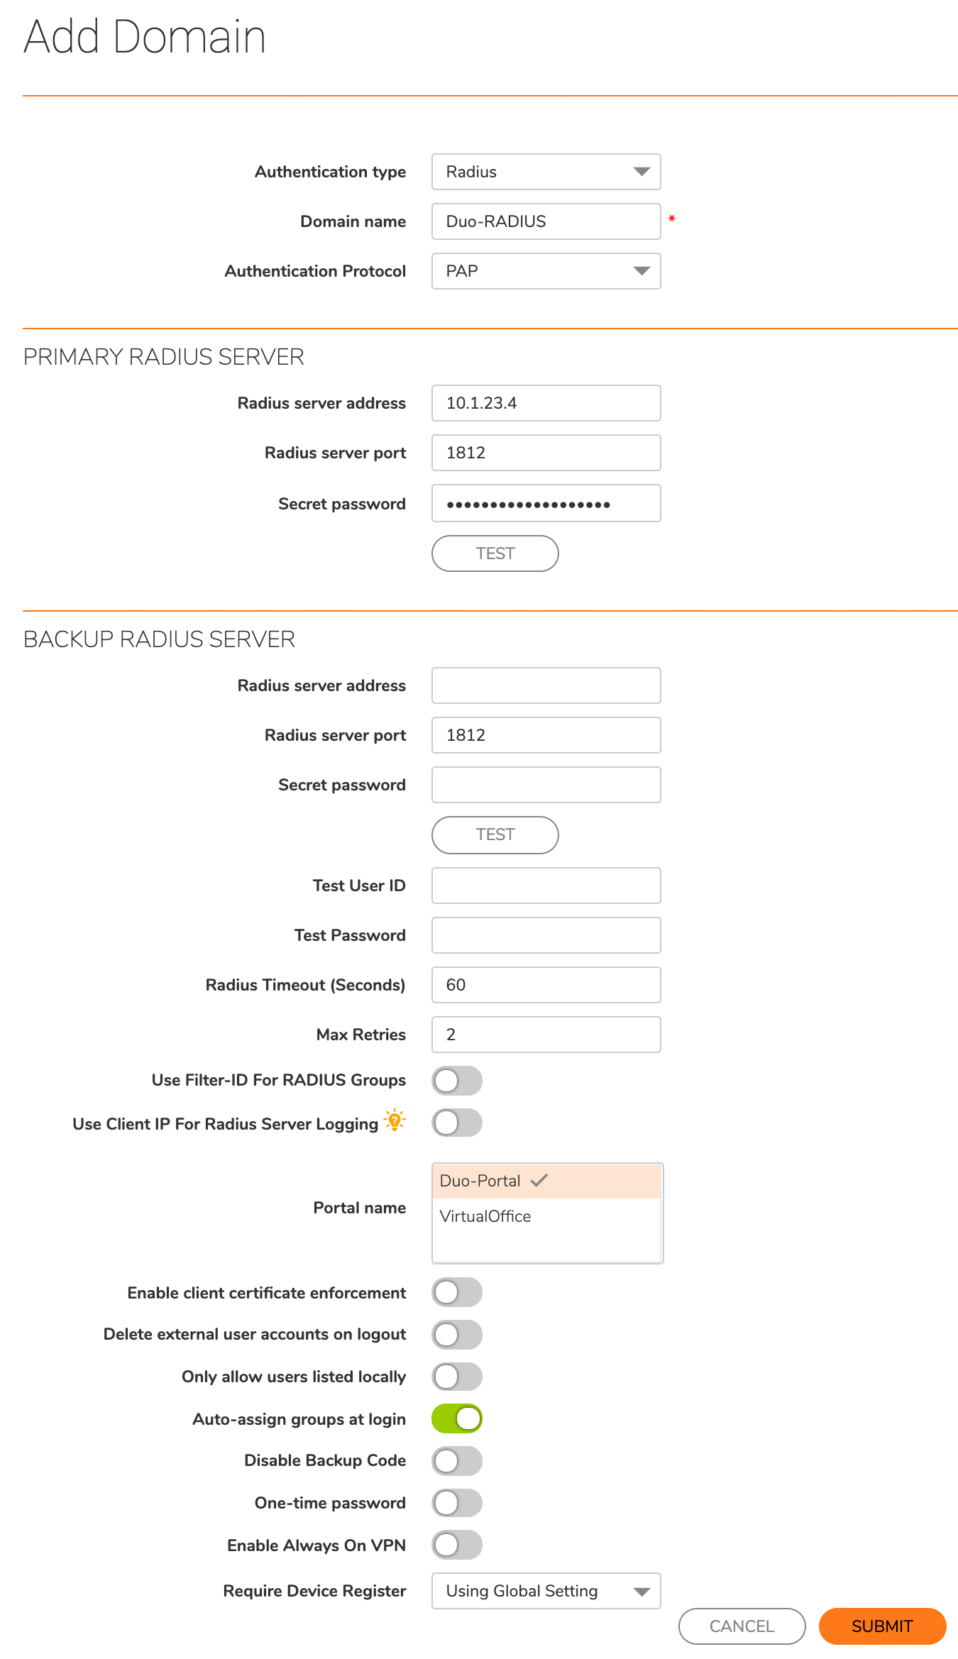Open the Authentication Protocol dropdown showing PAP
This screenshot has height=1659, width=958.
tap(545, 271)
